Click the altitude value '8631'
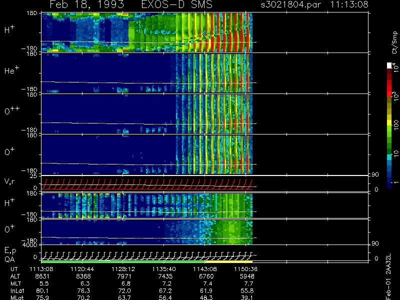Image resolution: width=400 pixels, height=300 pixels. coord(42,276)
